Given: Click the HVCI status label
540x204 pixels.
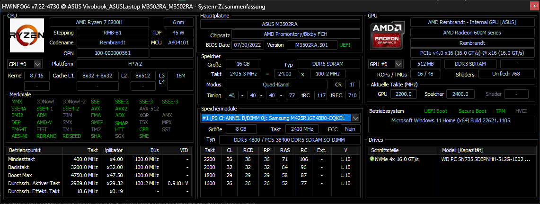Looking at the screenshot, I should pyautogui.click(x=522, y=111).
